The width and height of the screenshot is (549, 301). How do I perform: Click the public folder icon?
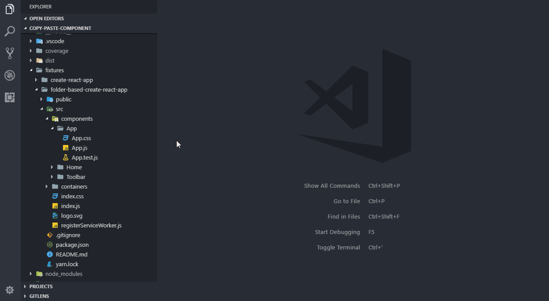(x=50, y=99)
